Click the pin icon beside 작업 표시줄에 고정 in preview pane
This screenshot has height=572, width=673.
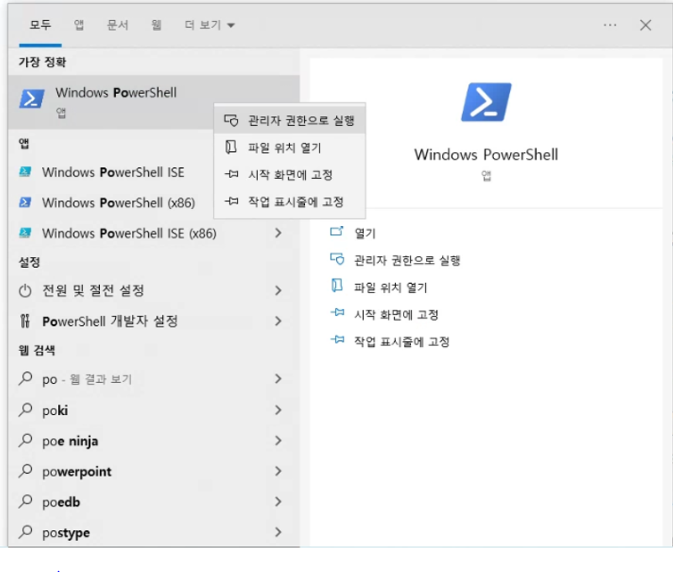click(338, 339)
